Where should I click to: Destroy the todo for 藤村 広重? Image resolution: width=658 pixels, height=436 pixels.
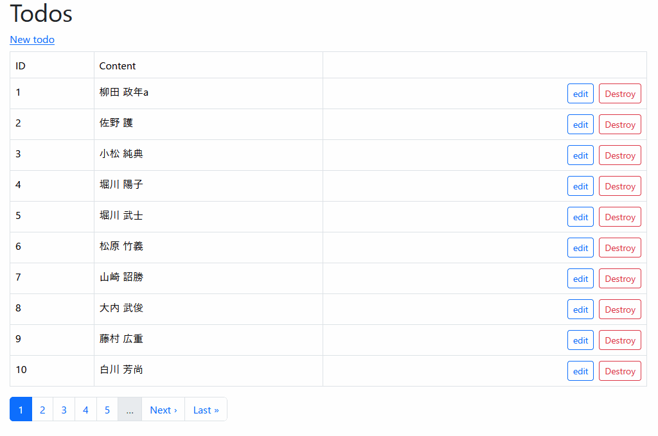[x=619, y=340]
